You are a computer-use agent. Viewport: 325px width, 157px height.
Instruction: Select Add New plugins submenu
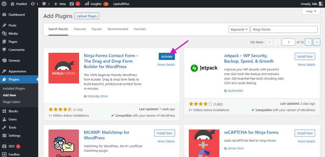(x=9, y=95)
